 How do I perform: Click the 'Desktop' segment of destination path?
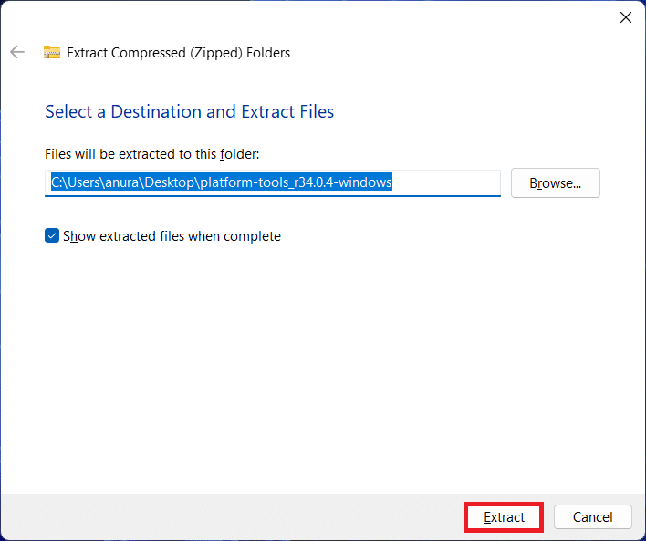click(170, 182)
